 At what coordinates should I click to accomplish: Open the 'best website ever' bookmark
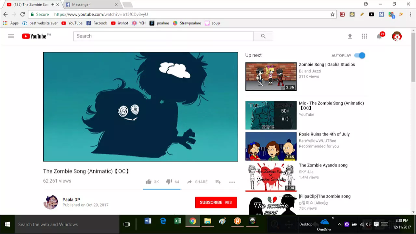tap(40, 23)
